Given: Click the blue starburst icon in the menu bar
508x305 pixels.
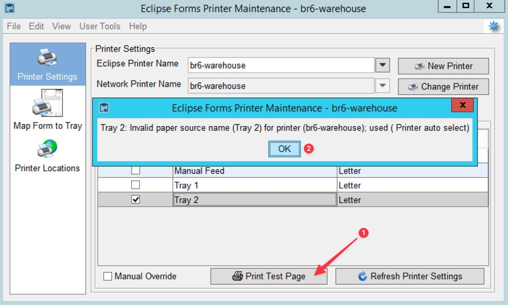Looking at the screenshot, I should 494,26.
